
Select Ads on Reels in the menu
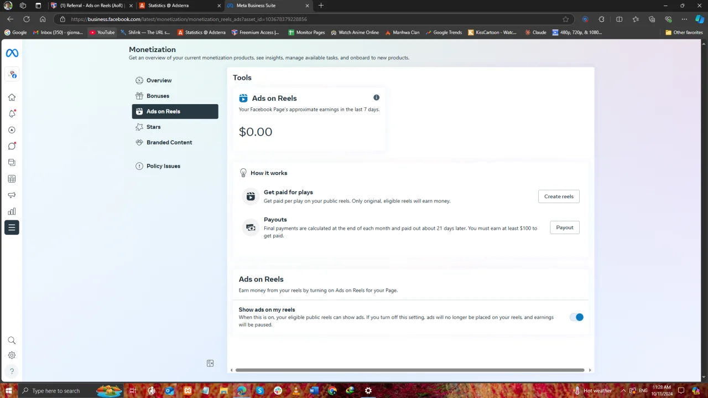175,111
